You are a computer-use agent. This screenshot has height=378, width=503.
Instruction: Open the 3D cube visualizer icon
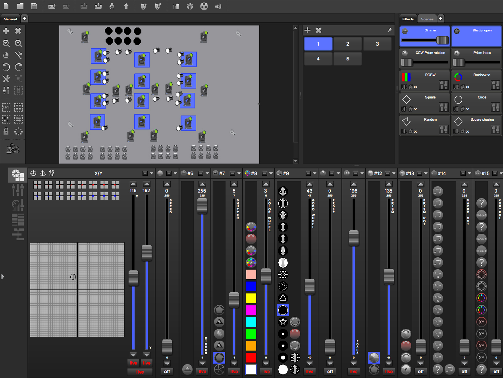[x=190, y=6]
